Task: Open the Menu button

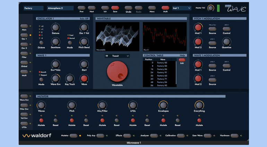Action: [152, 8]
